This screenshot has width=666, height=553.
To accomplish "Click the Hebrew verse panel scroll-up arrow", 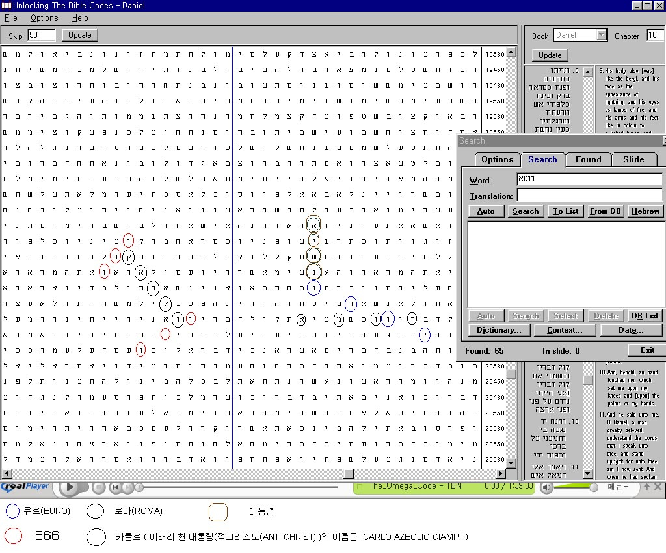I will (x=588, y=71).
